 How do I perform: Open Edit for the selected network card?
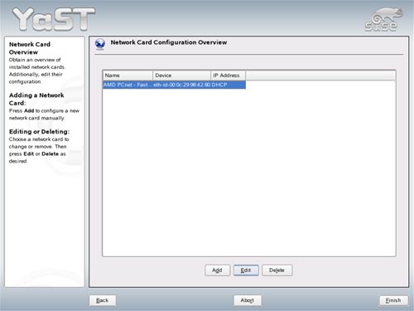pos(246,270)
